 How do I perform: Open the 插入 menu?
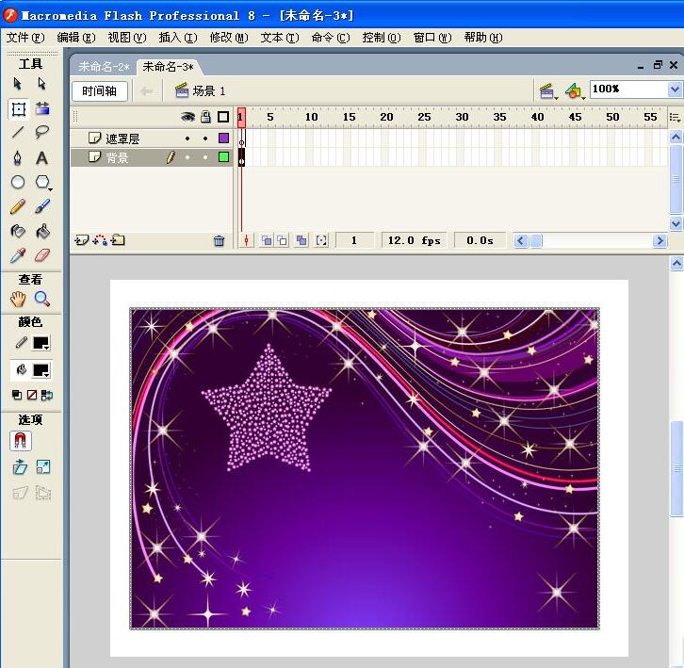point(177,38)
